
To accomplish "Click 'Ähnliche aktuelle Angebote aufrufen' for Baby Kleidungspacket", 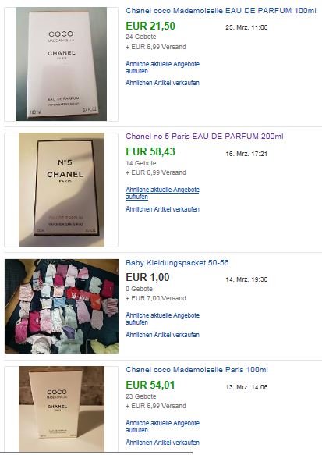I will pos(162,318).
